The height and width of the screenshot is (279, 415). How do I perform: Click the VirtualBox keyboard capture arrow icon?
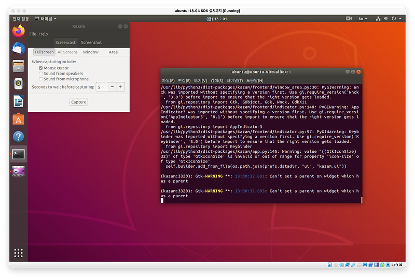tap(388, 265)
